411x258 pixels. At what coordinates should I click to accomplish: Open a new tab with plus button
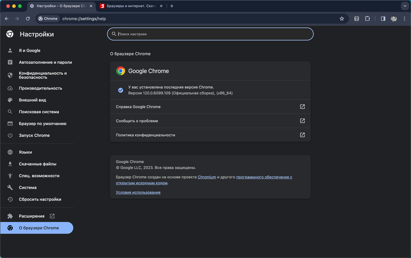point(172,6)
